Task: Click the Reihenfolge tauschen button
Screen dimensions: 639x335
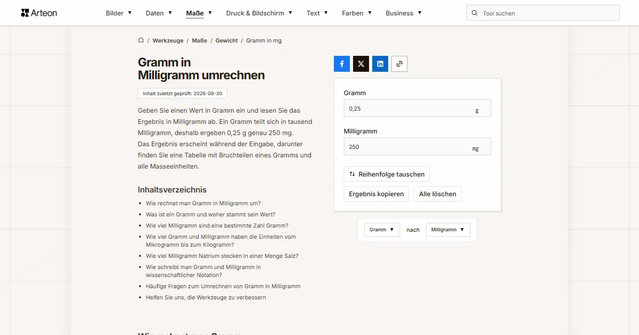Action: point(387,174)
